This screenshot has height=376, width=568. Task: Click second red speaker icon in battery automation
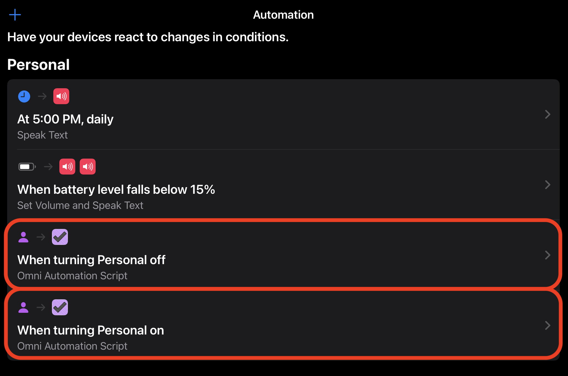pos(88,167)
